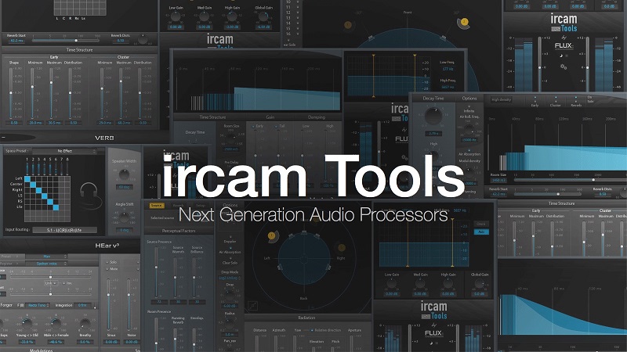This screenshot has height=352, width=627.
Task: Click the Source Presence slider
Action: [156, 272]
